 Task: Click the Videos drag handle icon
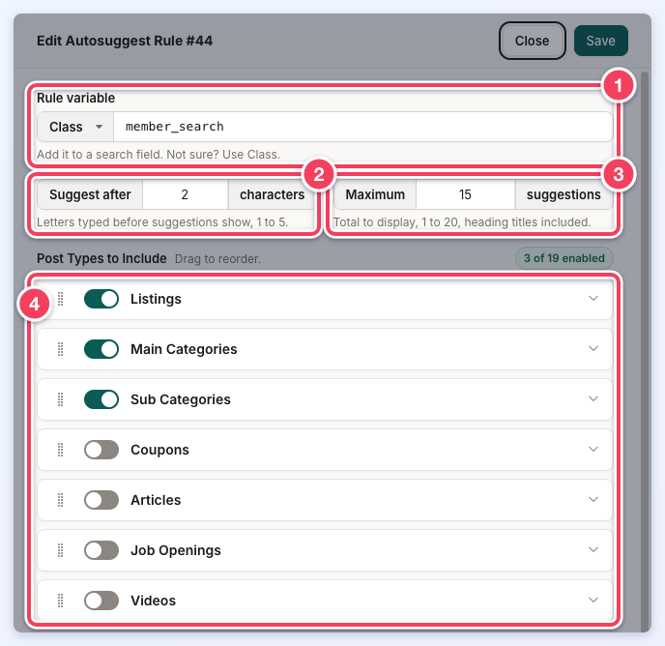coord(61,601)
